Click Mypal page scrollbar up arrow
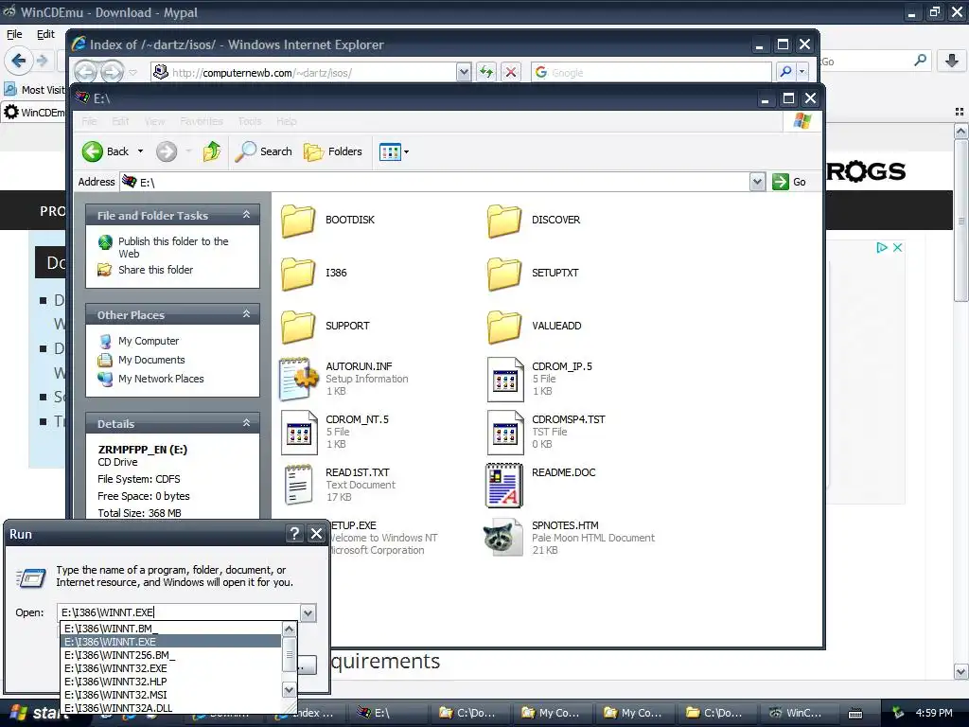 click(960, 131)
